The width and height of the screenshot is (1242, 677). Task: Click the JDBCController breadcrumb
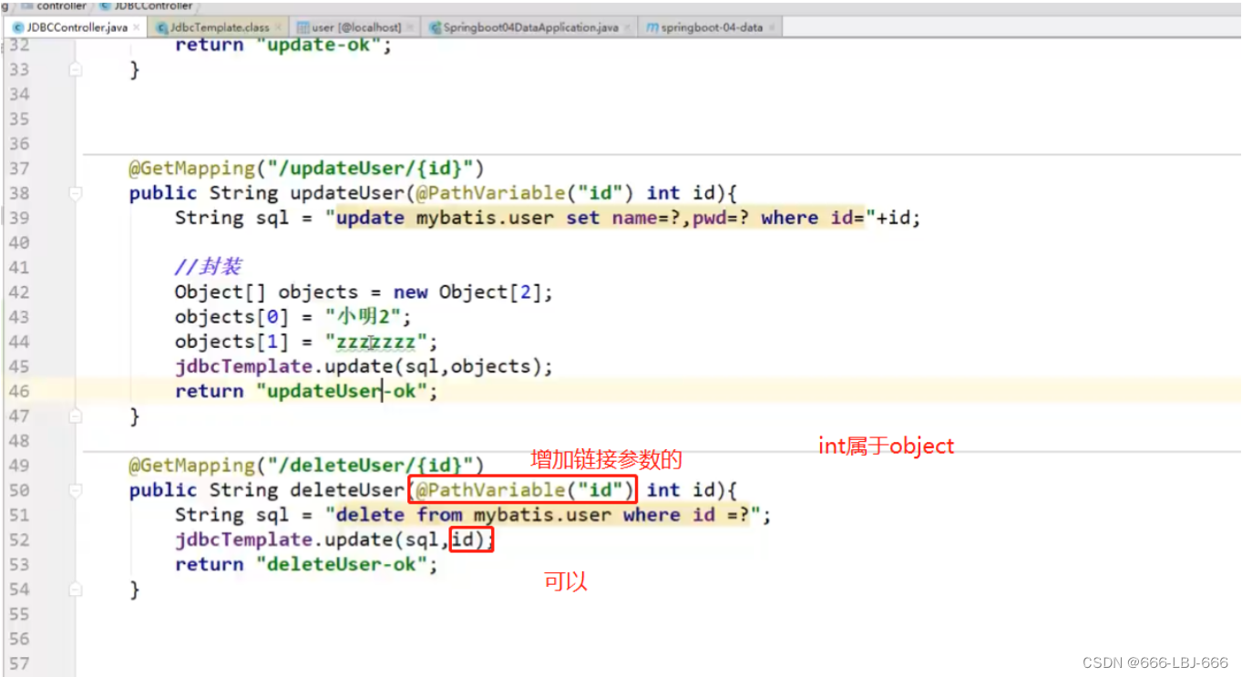(x=152, y=5)
